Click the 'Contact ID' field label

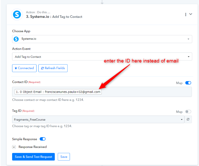[20, 82]
